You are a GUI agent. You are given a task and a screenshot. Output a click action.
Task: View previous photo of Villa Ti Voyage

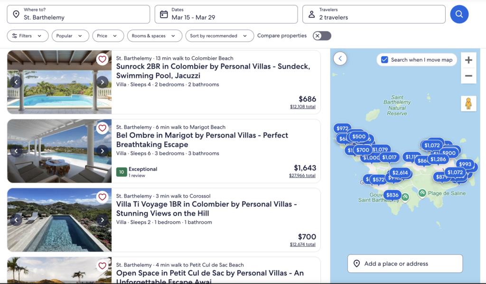pyautogui.click(x=16, y=220)
